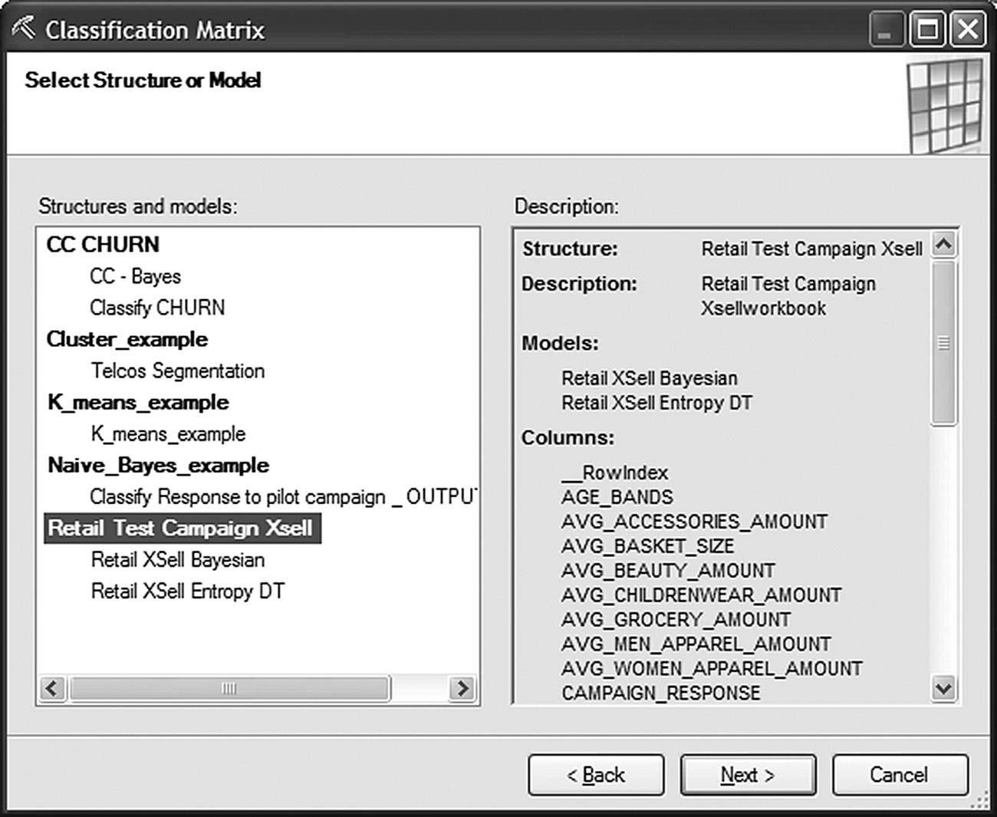This screenshot has height=817, width=997.
Task: Choose Retail XSell Entropy DT in the tree
Action: click(x=188, y=591)
